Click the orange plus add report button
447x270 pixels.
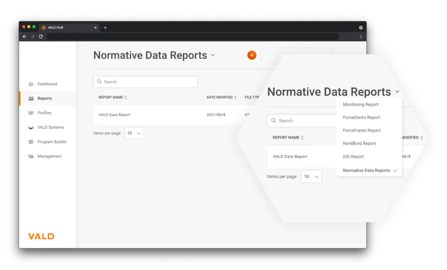[252, 55]
